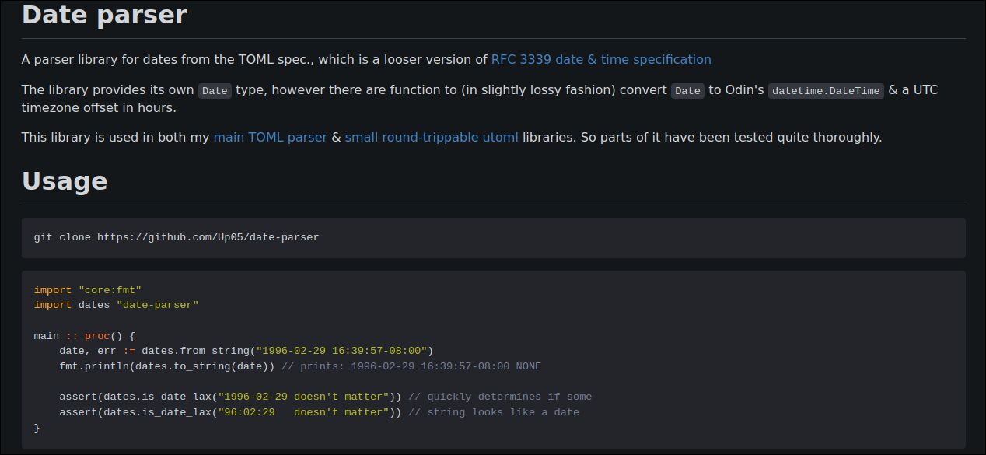Click the first inline Date code tag
986x455 pixels.
[215, 91]
